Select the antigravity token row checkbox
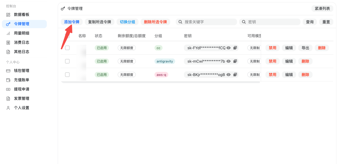 pos(67,61)
